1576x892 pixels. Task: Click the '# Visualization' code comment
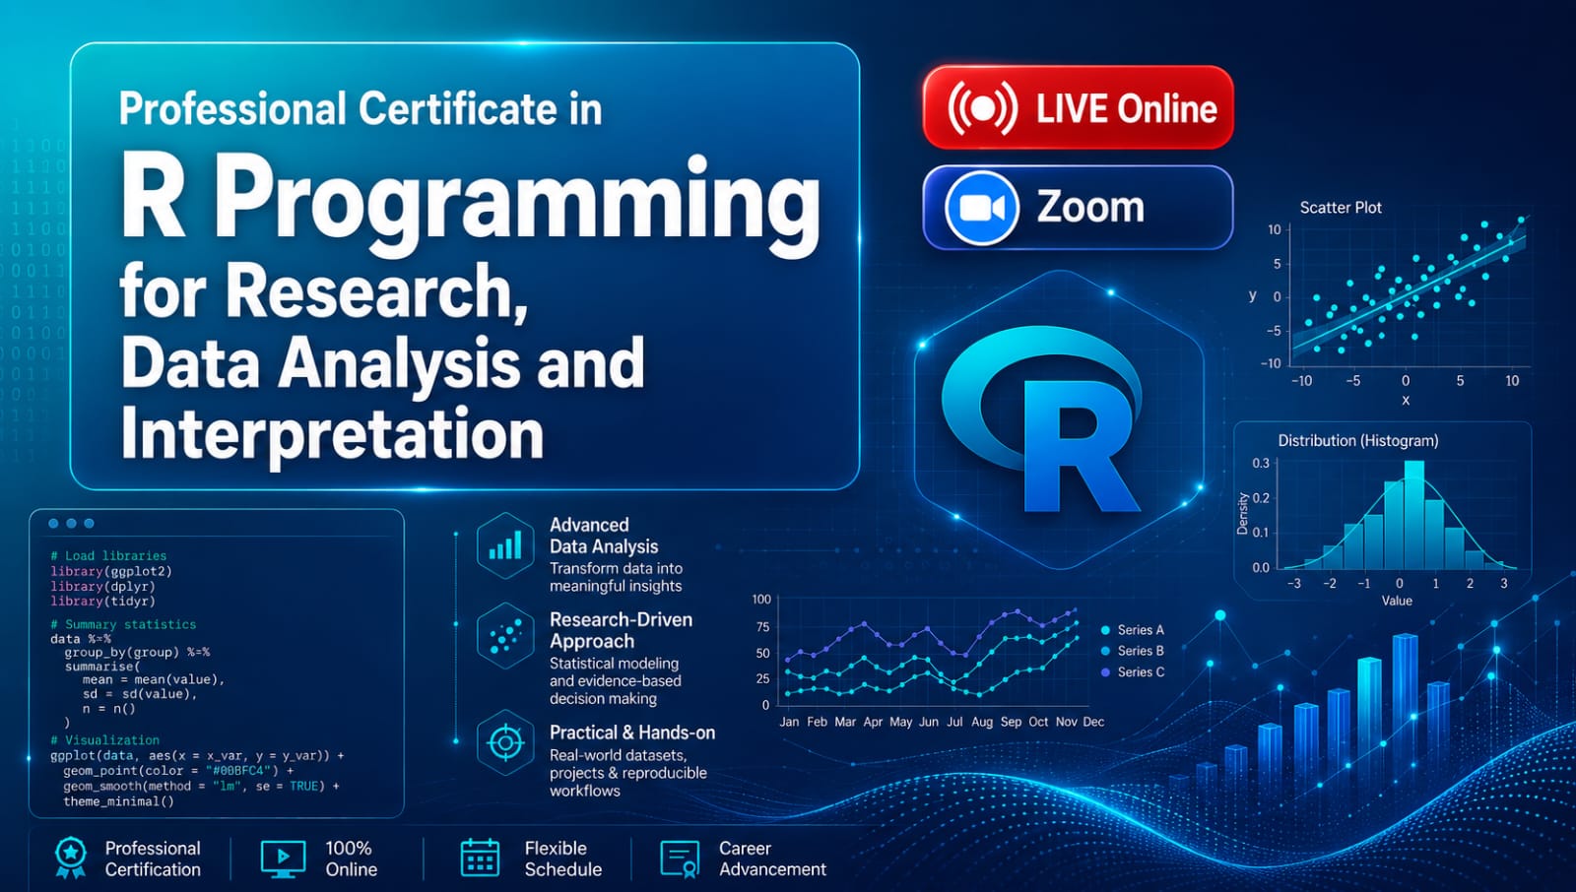[x=104, y=739]
